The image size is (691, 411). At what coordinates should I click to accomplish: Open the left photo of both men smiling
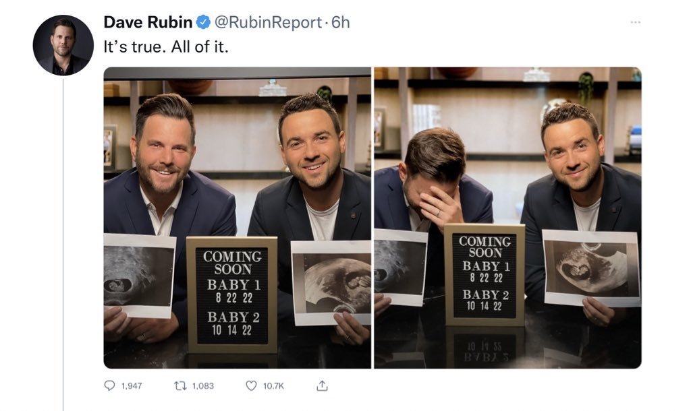pos(236,168)
